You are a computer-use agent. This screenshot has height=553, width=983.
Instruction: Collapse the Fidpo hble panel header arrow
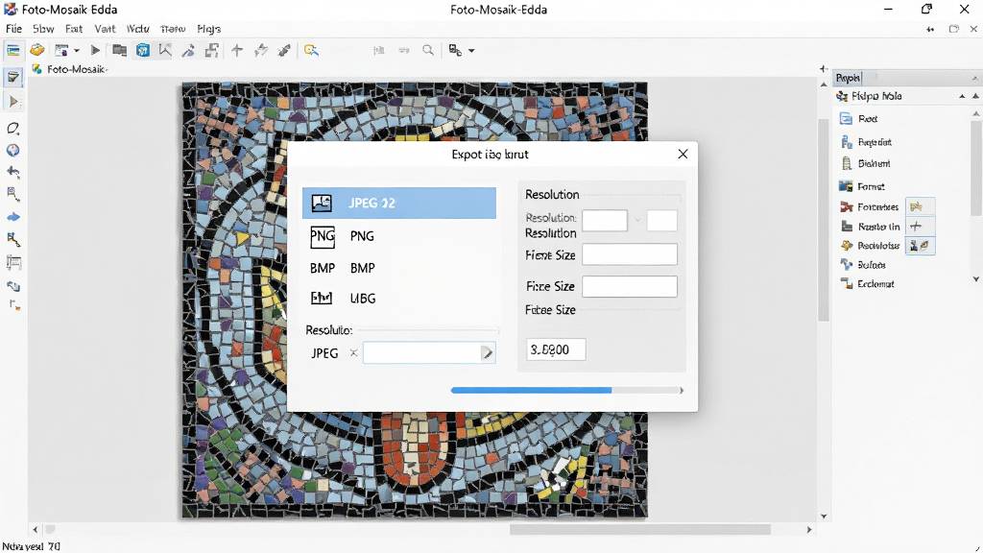point(962,96)
